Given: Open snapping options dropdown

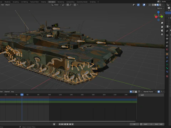Looking at the screenshot, I should pos(71,5).
